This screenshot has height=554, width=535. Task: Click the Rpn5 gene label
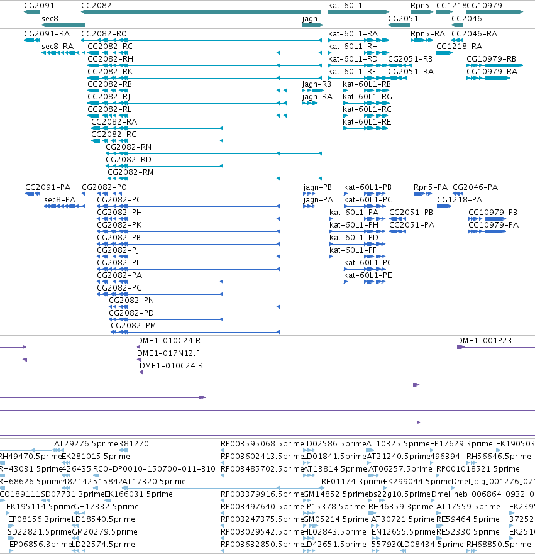tap(419, 6)
